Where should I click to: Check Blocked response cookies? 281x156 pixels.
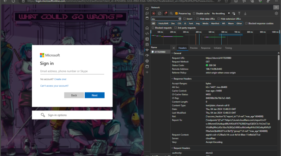tap(246, 23)
